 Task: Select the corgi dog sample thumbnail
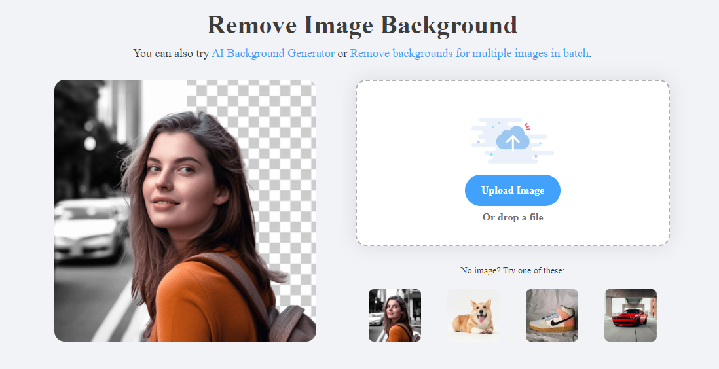[473, 315]
